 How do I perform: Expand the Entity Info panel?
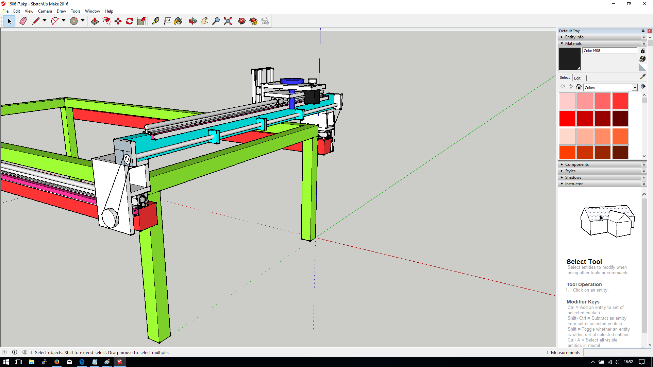562,37
